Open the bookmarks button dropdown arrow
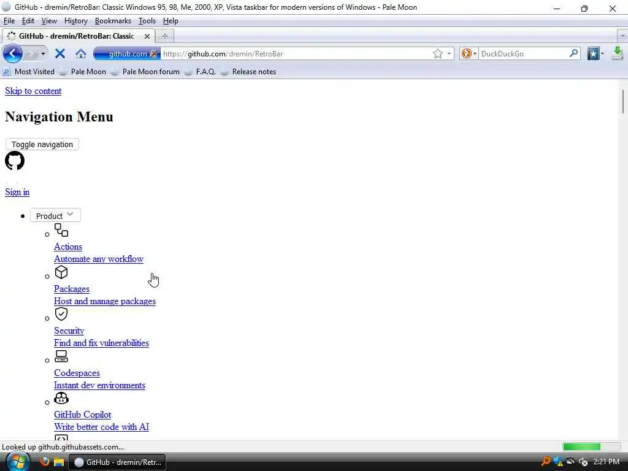This screenshot has height=471, width=628. (602, 53)
